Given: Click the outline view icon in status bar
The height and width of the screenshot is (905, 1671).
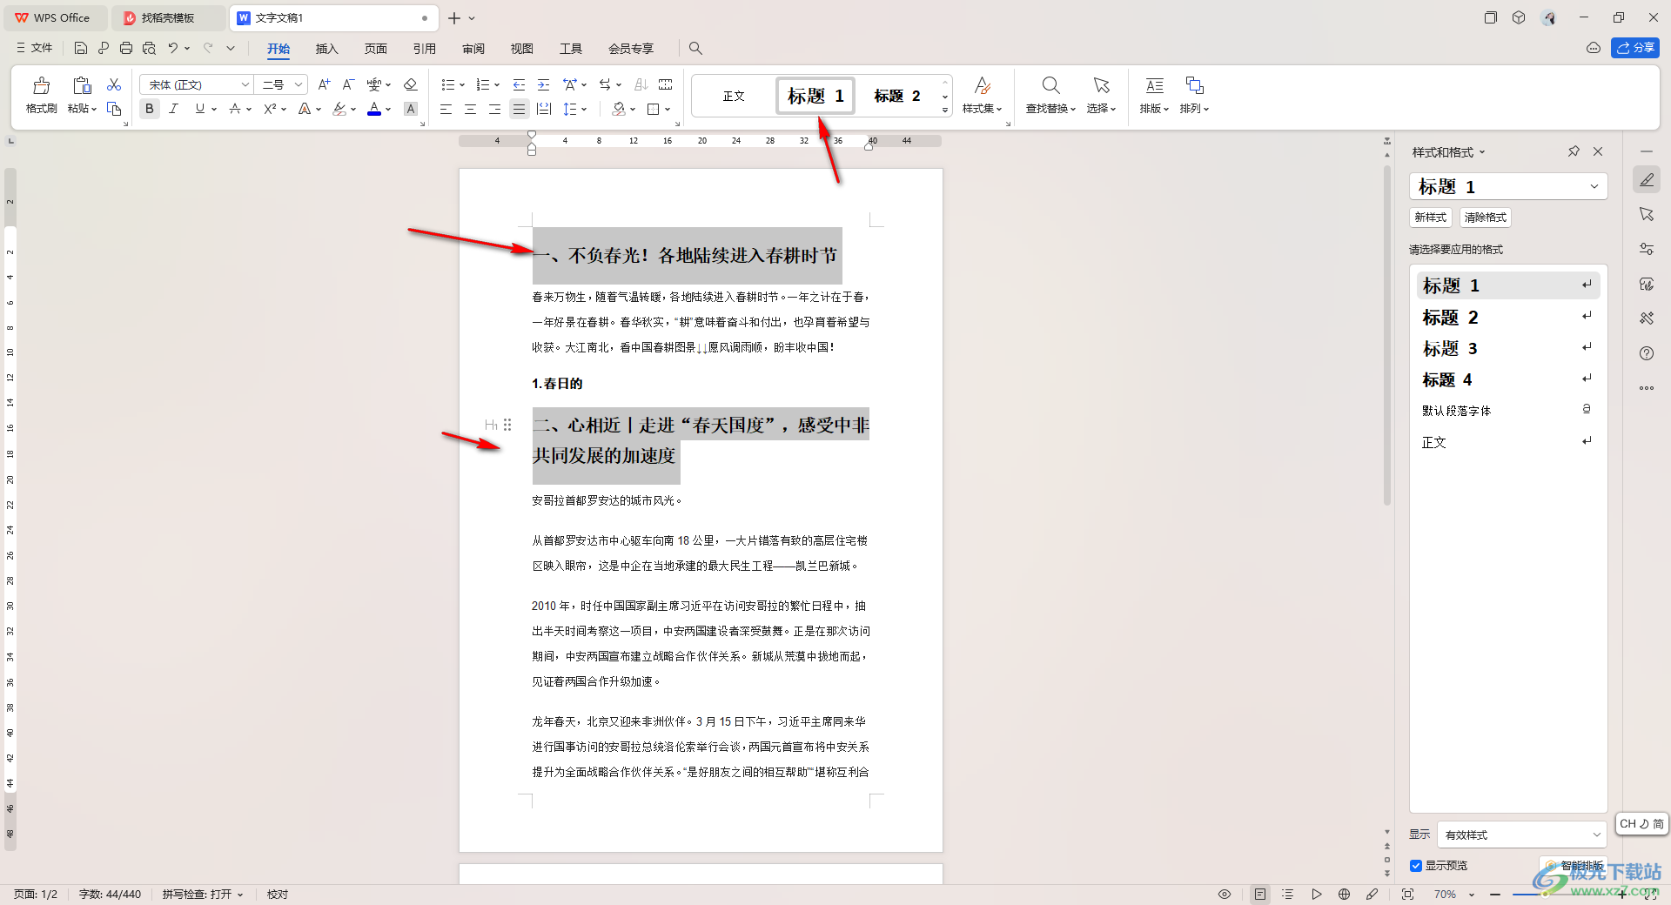Looking at the screenshot, I should click(x=1288, y=894).
